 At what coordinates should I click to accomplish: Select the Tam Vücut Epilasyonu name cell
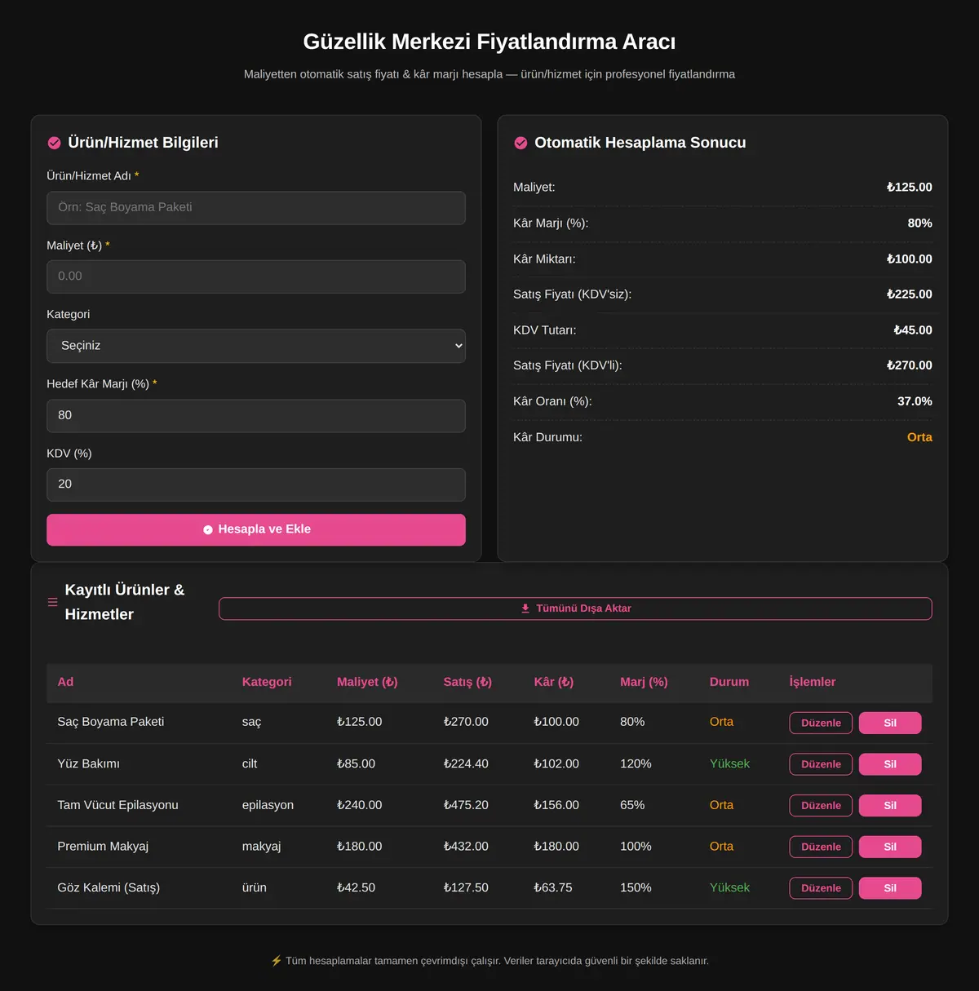click(x=117, y=805)
